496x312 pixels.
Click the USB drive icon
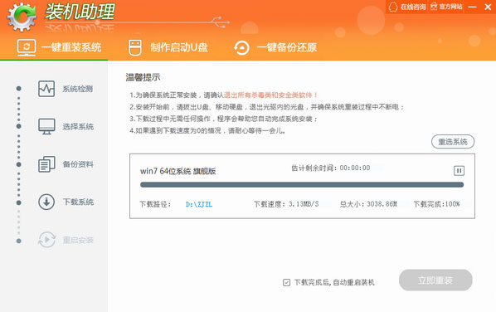[x=135, y=47]
